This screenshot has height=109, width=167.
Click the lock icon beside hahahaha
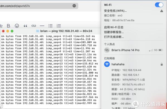tap(161, 64)
